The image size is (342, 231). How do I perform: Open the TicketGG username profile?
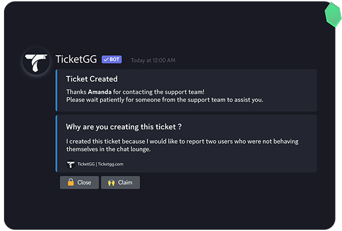pos(76,59)
